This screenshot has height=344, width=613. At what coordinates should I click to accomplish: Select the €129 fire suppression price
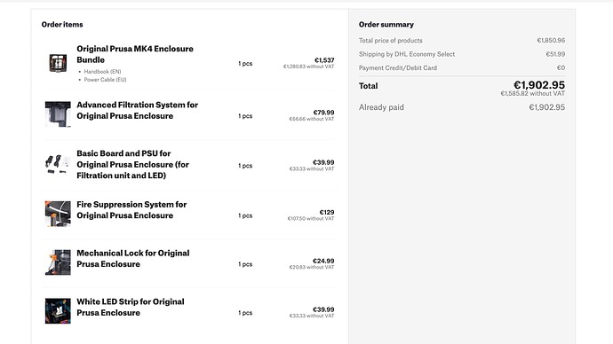(x=327, y=212)
